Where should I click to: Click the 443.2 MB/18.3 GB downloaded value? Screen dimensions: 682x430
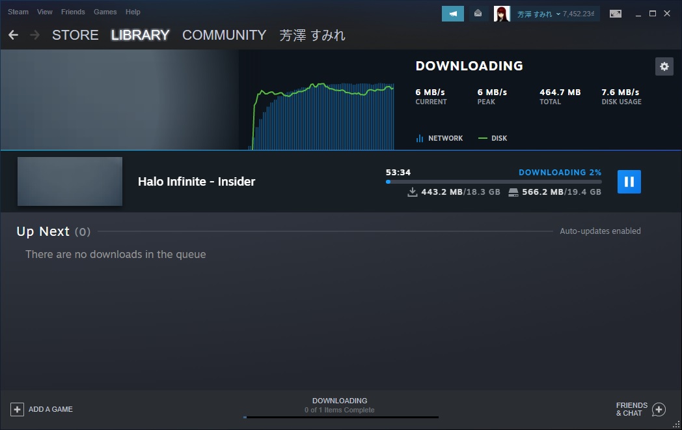(461, 192)
